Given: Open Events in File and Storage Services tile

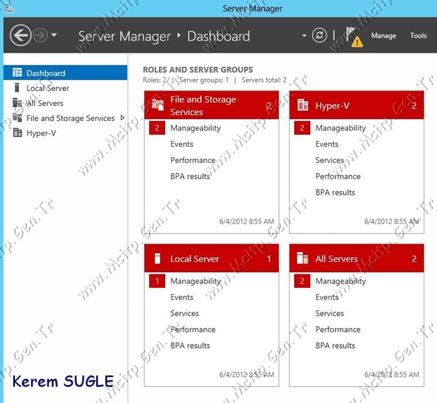Looking at the screenshot, I should [182, 144].
